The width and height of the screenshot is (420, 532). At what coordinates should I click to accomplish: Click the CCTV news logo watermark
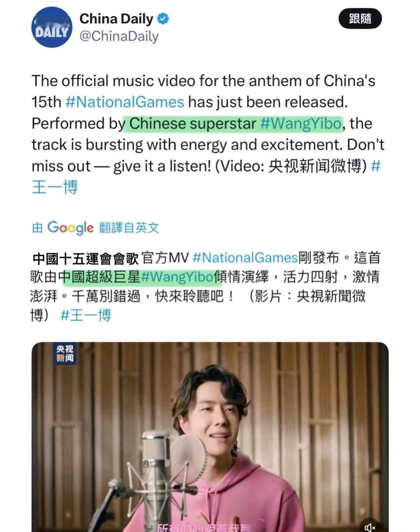pyautogui.click(x=65, y=353)
